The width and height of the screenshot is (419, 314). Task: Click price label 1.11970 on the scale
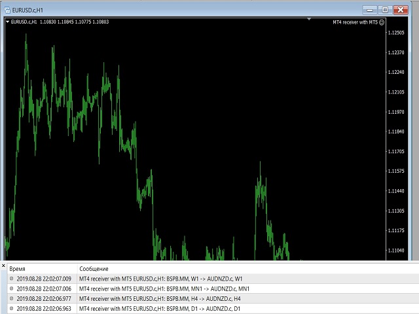coord(396,112)
